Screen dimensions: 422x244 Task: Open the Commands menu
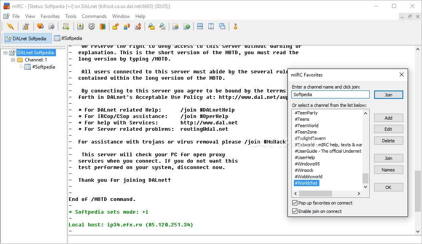94,16
